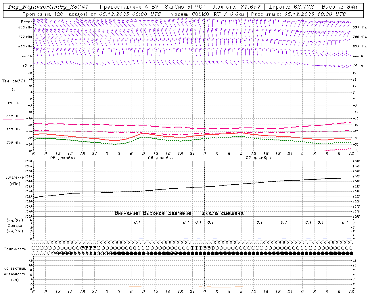Viewport: 368px width, 294px height.
Task: Click the (мм/3ч.) precipitation unit label
Action: 15,220
